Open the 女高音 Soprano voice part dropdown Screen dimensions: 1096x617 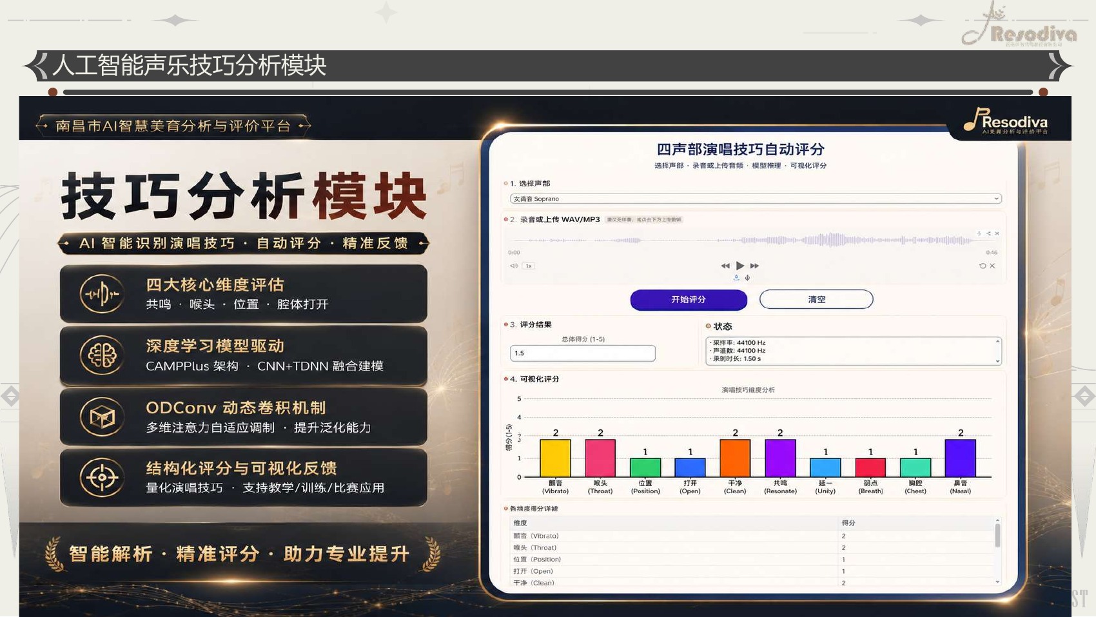[x=756, y=199]
